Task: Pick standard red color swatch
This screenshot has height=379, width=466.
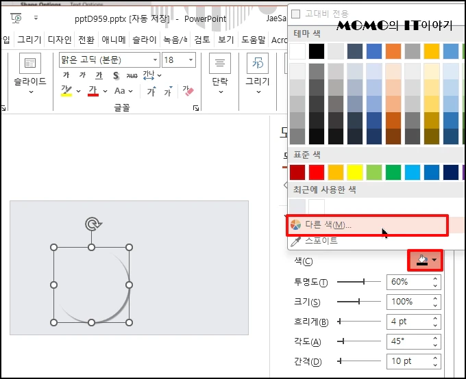Action: click(x=317, y=172)
